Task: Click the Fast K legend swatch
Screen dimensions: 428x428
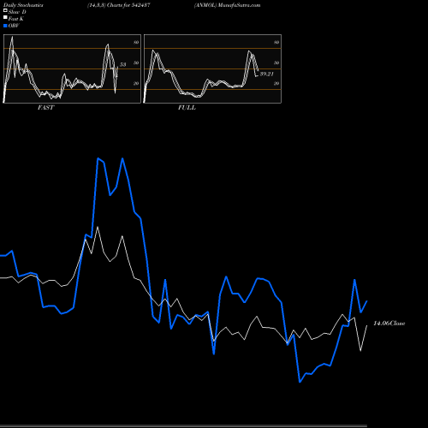Action: 5,18
